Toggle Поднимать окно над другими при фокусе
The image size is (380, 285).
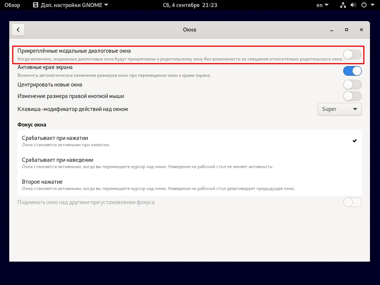coord(352,202)
